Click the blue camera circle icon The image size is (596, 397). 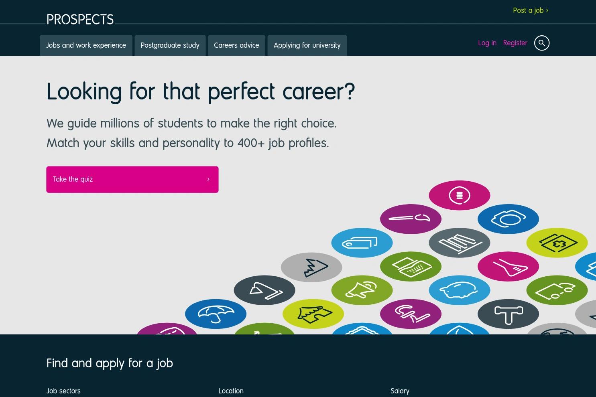click(x=508, y=219)
